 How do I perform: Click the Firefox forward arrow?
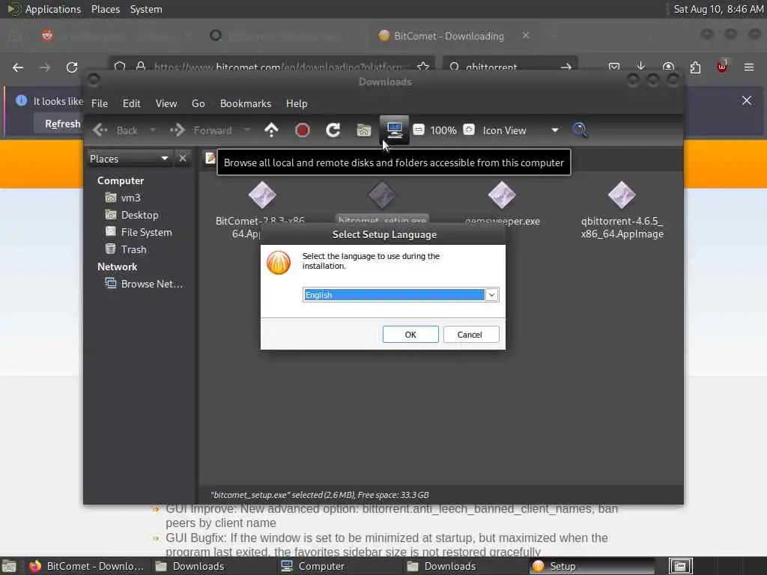[x=45, y=67]
